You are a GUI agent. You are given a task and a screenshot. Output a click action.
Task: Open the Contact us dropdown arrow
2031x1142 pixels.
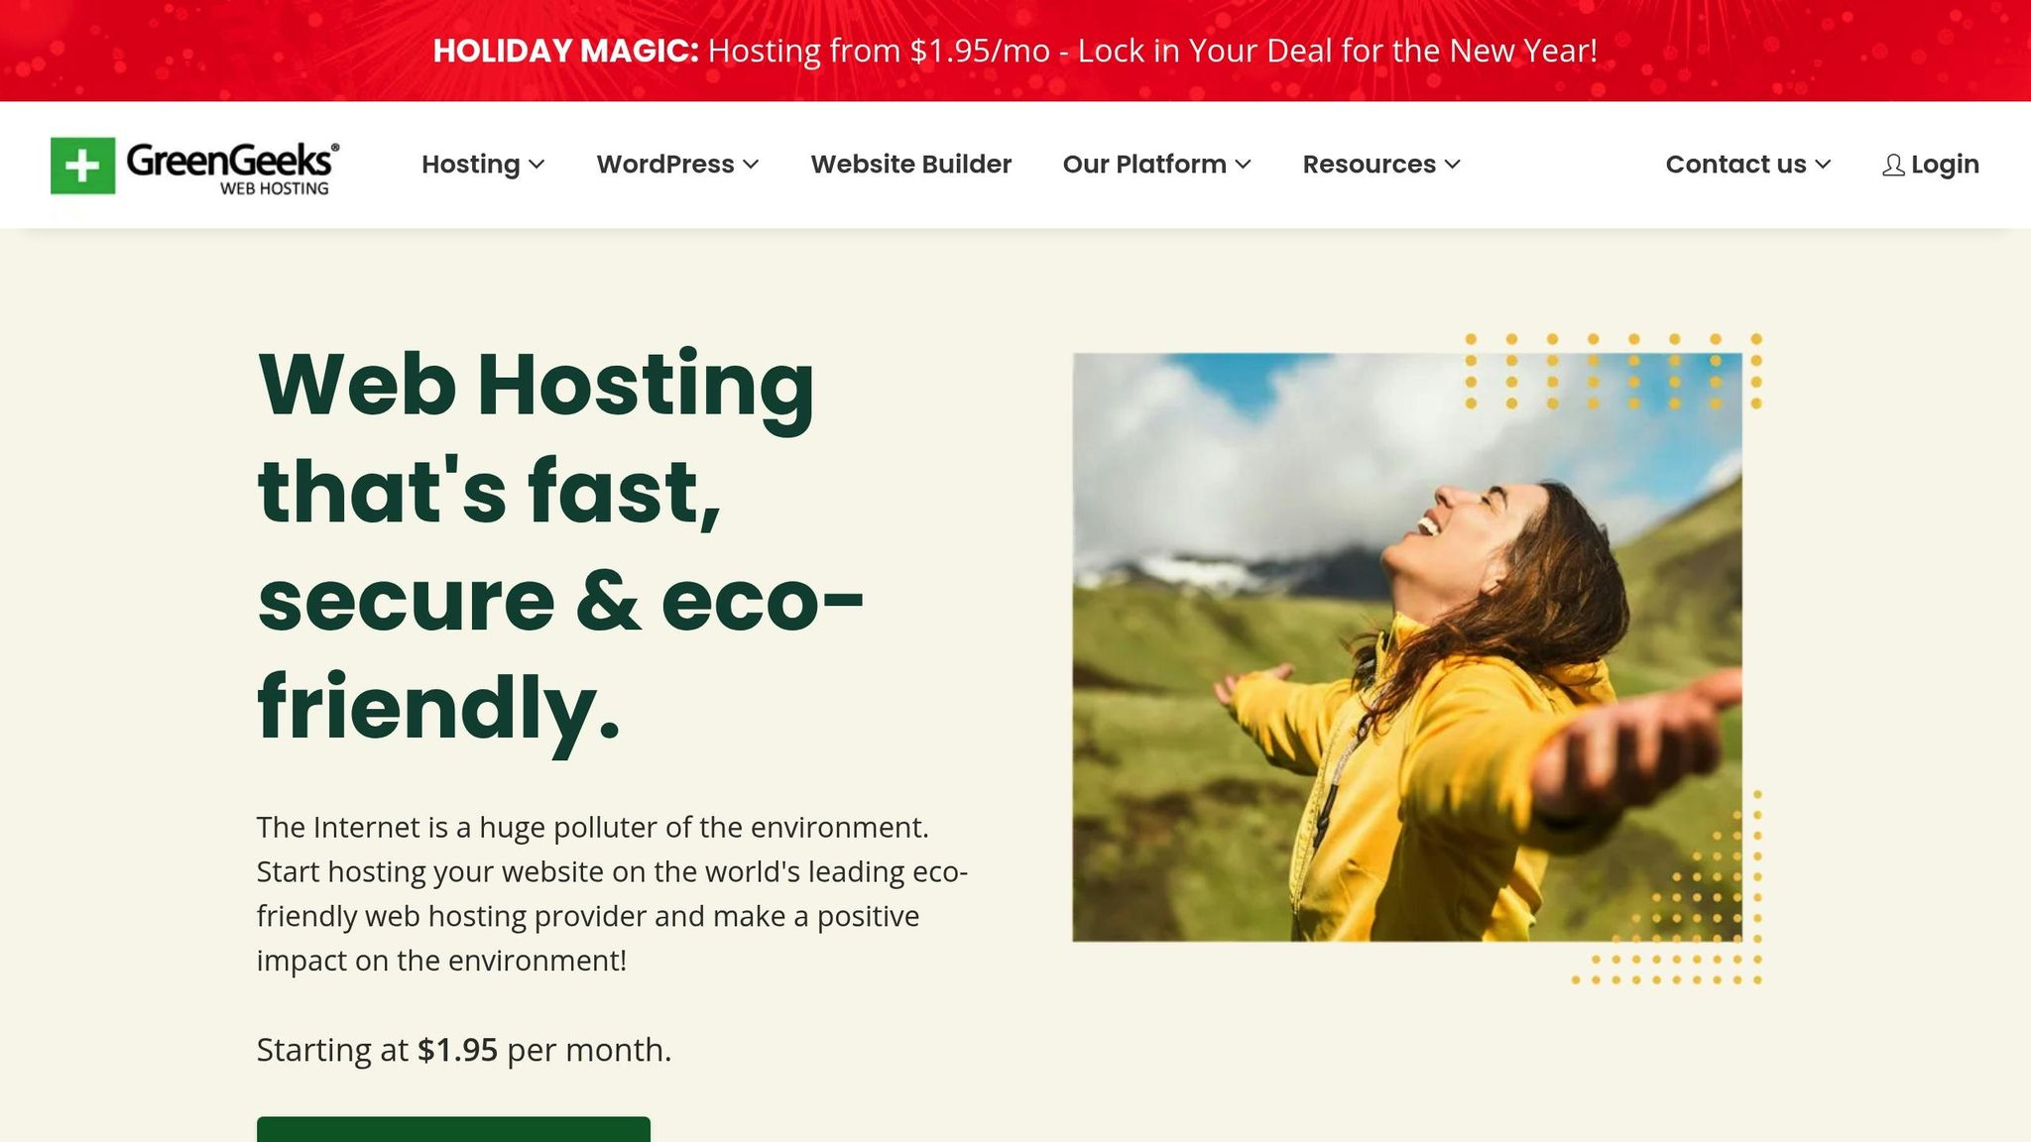click(1823, 165)
